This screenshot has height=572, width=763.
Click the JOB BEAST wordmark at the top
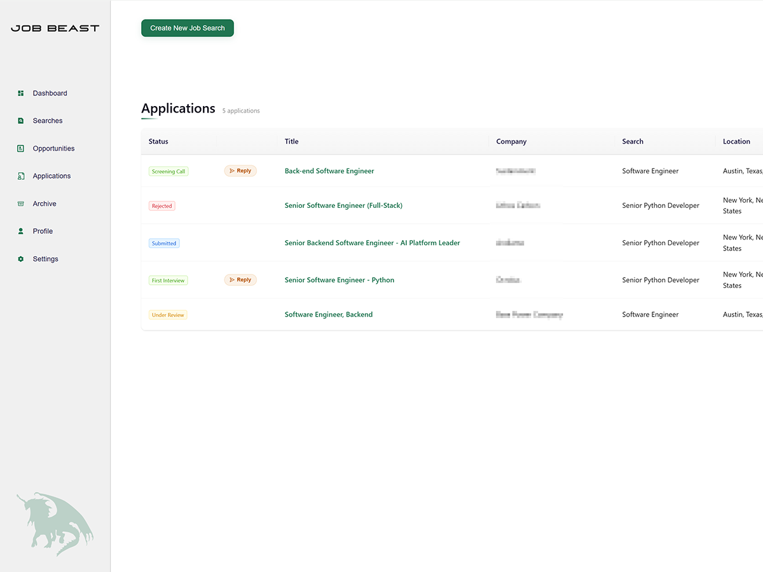pyautogui.click(x=54, y=27)
